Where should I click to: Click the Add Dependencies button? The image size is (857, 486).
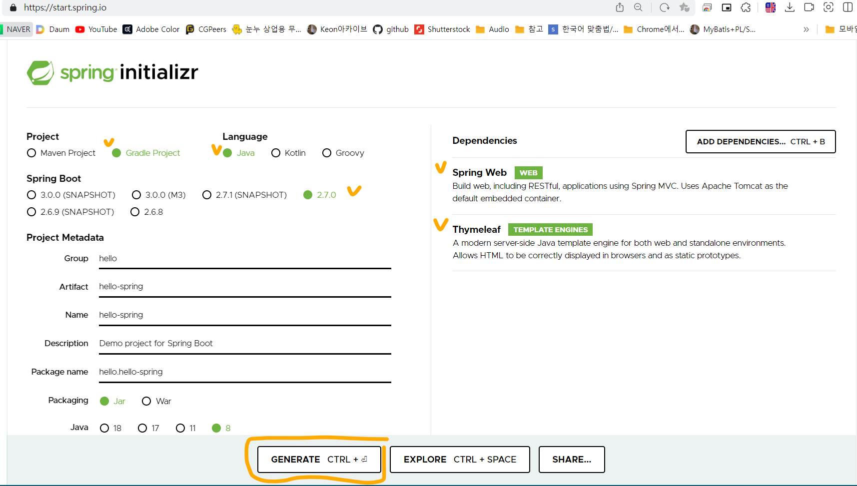click(x=761, y=142)
